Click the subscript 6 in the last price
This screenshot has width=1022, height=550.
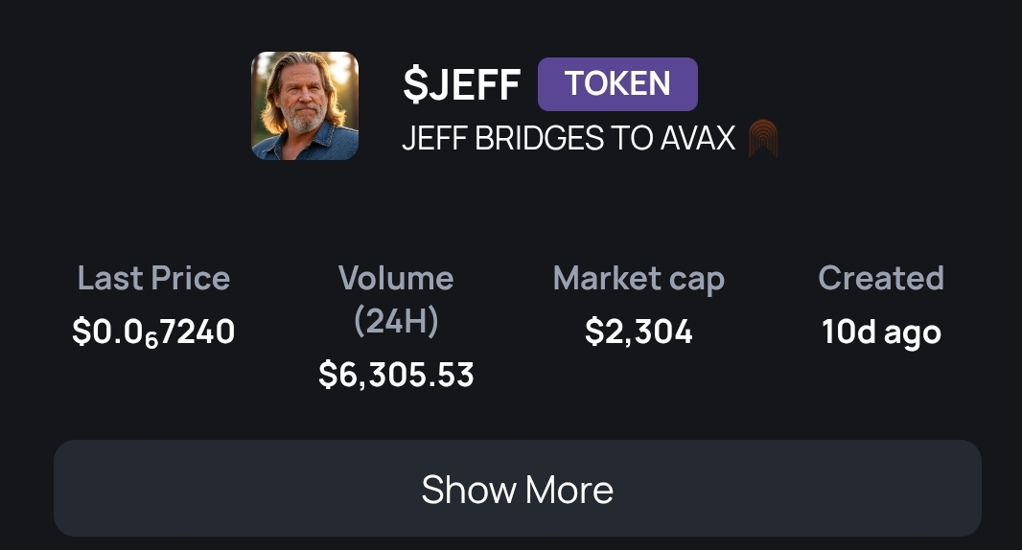coord(151,338)
